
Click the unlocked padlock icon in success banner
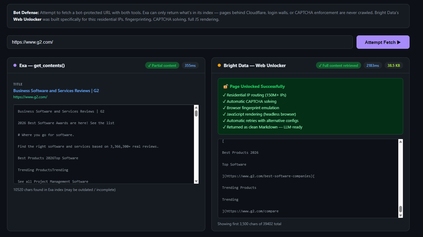click(226, 87)
